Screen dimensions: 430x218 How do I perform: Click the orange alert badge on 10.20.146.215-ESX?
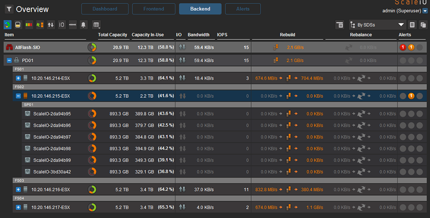point(411,96)
